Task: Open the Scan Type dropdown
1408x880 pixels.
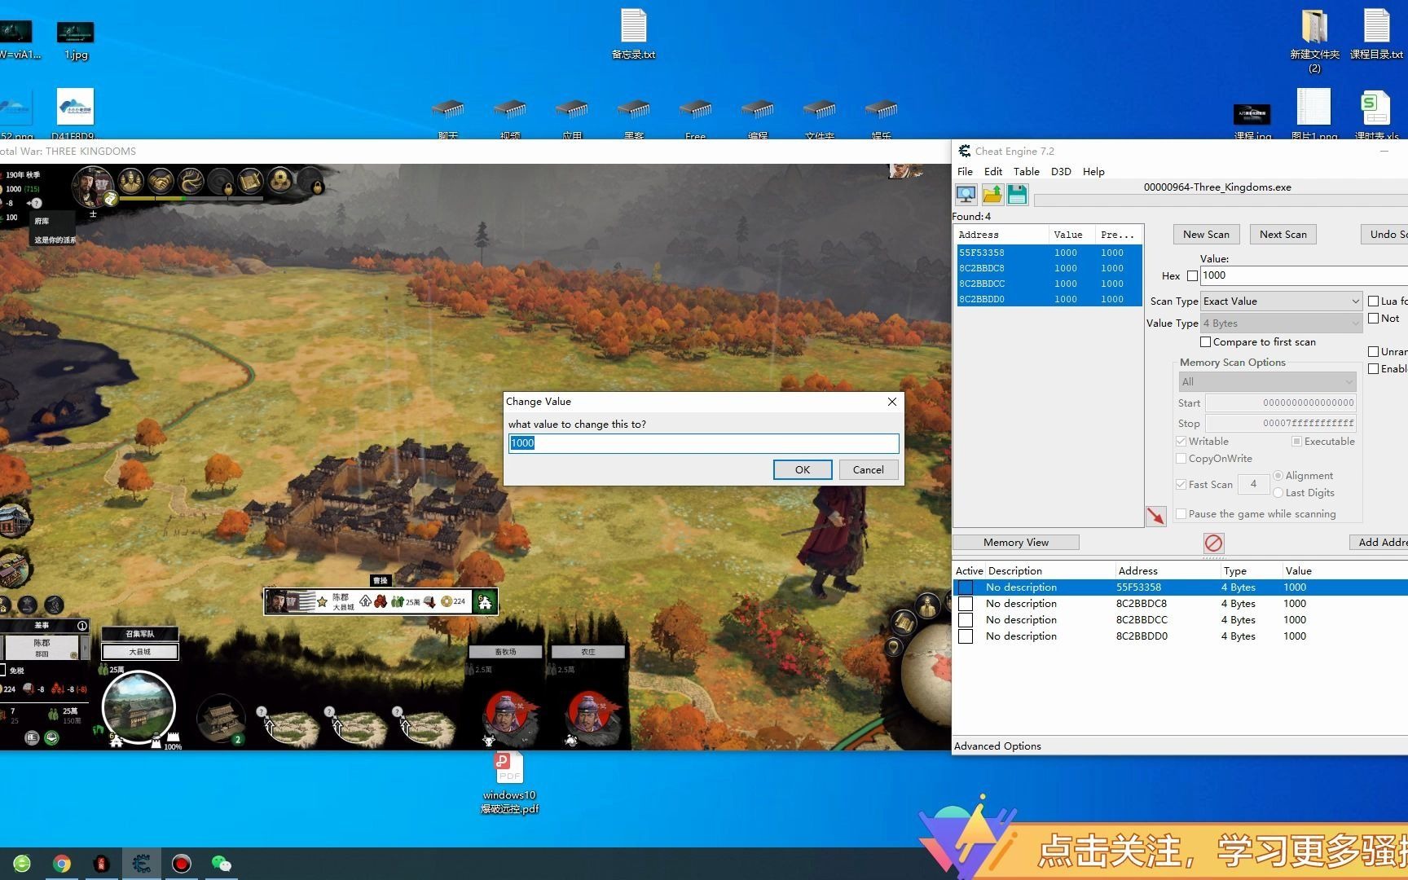Action: click(1281, 301)
